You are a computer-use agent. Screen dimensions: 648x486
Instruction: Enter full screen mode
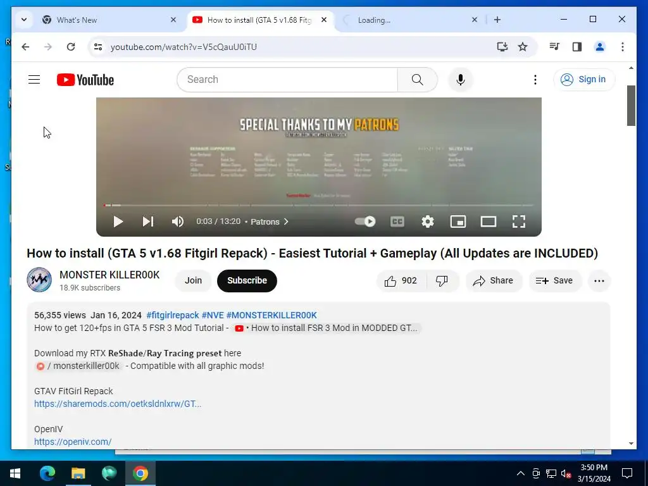coord(519,221)
